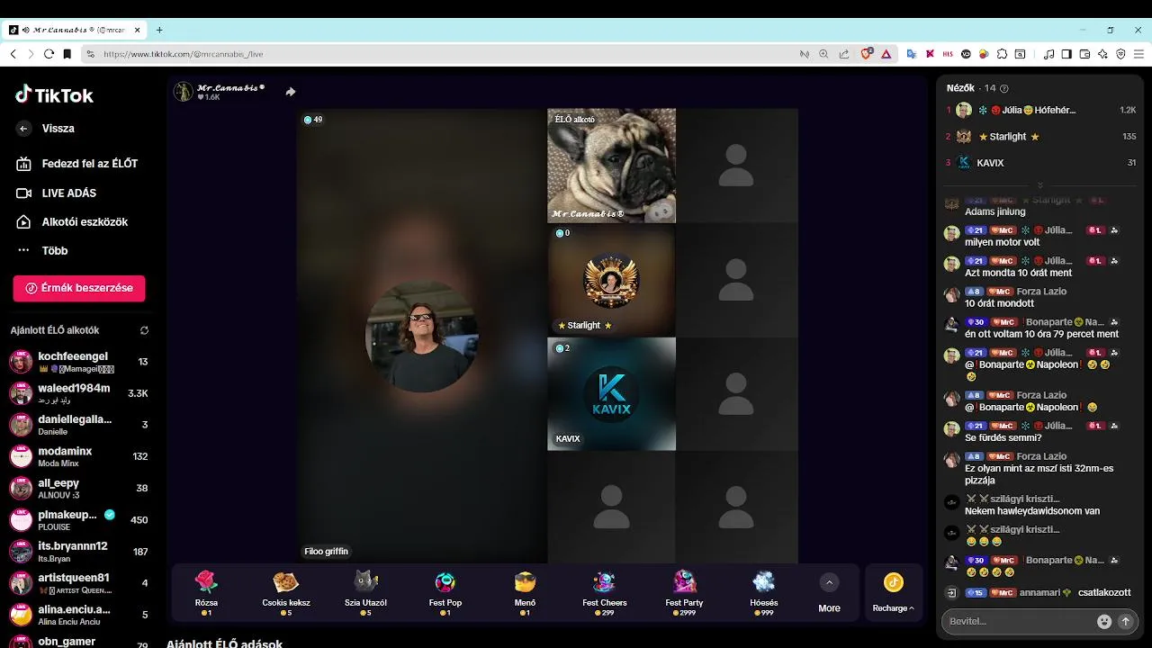
Task: Click the Érmék beszerzése button
Action: [x=79, y=288]
